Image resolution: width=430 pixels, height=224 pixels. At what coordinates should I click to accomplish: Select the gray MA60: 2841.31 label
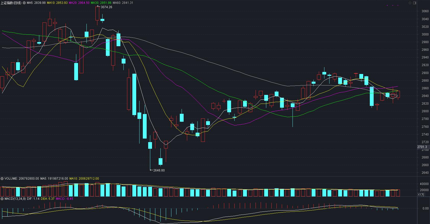coord(123,3)
